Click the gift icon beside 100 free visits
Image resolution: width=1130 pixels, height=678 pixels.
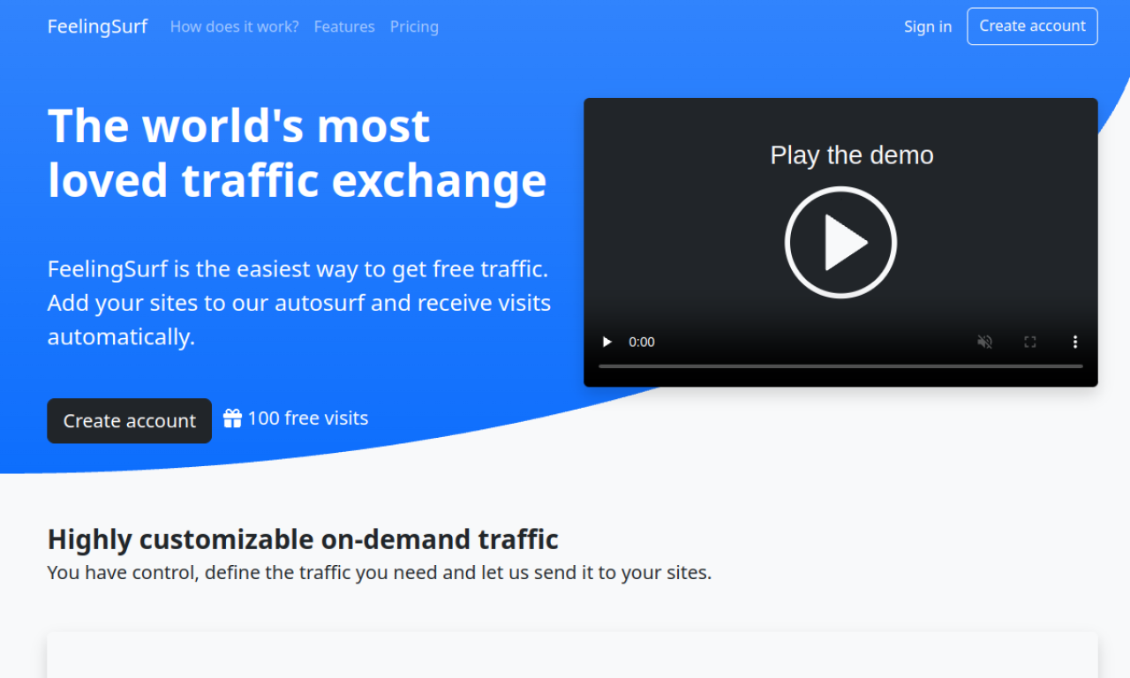(x=232, y=418)
